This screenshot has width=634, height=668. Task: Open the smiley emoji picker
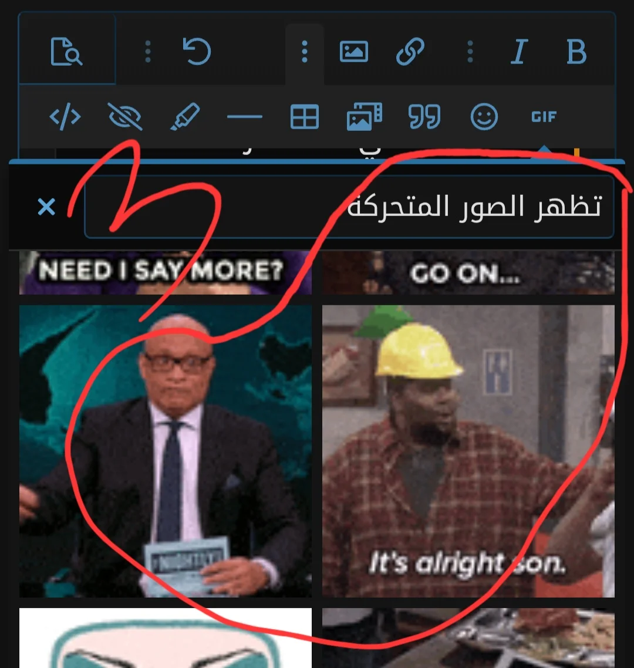484,116
